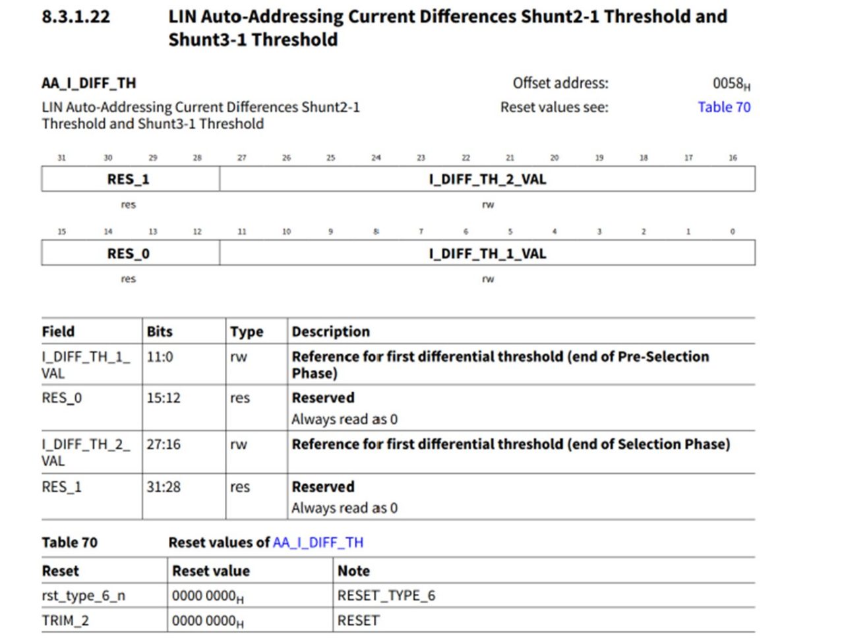Follow the AA_I_DIFF_TH link in Table 70 caption

click(318, 542)
